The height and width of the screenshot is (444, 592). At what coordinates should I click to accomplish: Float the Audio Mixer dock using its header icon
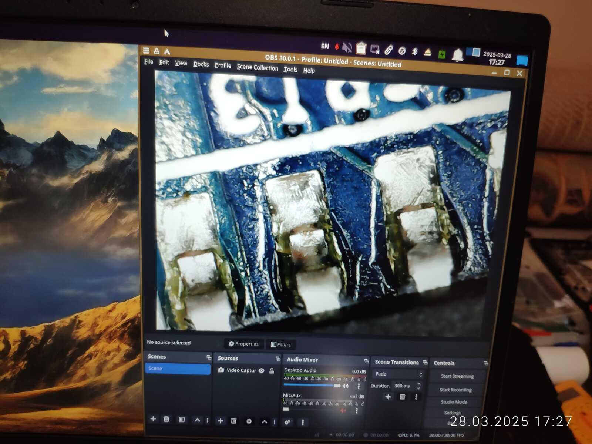[x=366, y=361]
